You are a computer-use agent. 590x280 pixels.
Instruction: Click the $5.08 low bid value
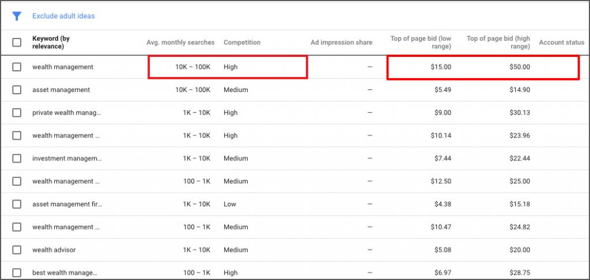(443, 250)
